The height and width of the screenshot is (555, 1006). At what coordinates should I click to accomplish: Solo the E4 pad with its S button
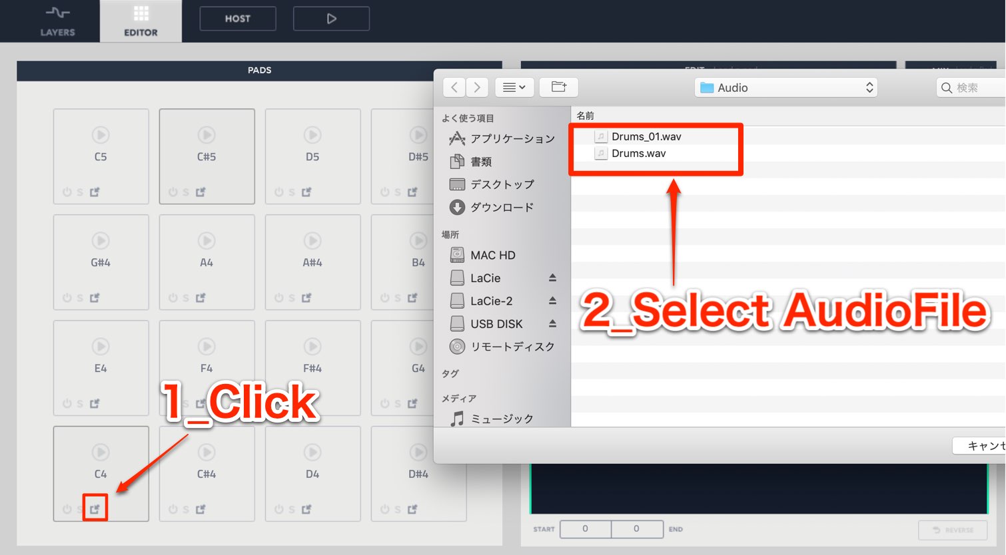[80, 404]
